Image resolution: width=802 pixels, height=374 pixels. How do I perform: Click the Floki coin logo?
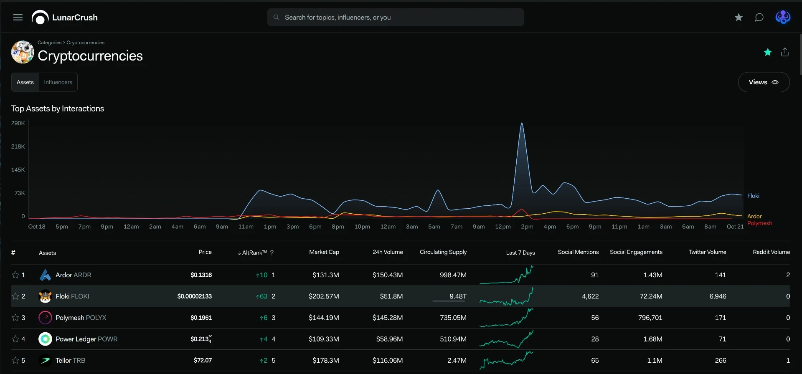[x=45, y=296]
